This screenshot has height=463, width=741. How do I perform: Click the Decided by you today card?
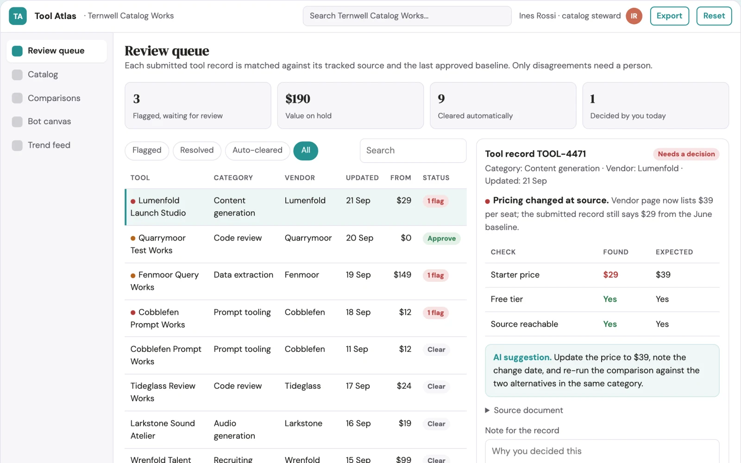click(x=655, y=106)
